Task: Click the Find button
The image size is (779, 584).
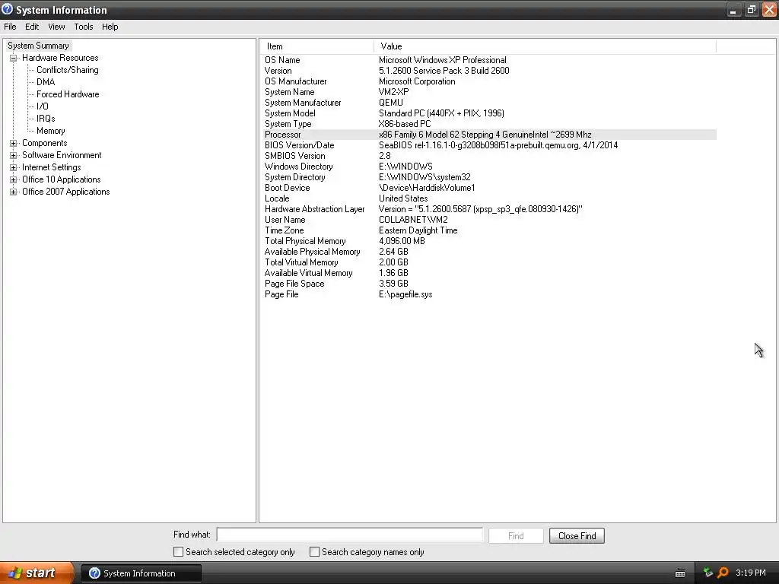Action: (516, 536)
